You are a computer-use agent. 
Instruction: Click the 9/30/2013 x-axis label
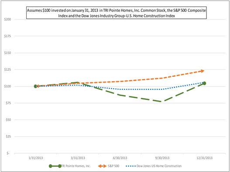(162, 158)
